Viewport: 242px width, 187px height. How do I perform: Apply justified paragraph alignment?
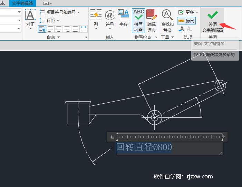click(x=75, y=29)
